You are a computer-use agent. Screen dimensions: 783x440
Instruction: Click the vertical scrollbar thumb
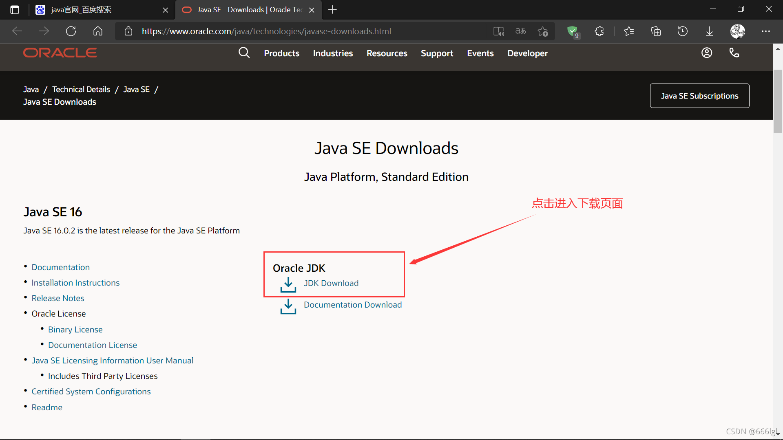778,101
